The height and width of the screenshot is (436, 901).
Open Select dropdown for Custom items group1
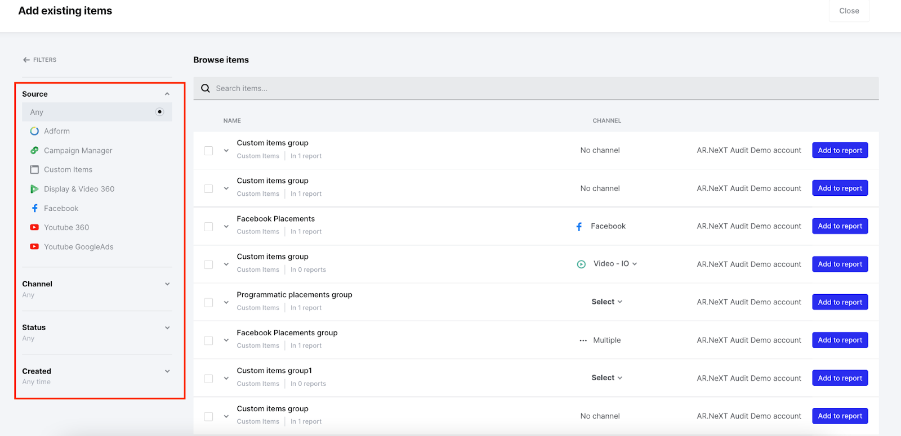click(607, 378)
